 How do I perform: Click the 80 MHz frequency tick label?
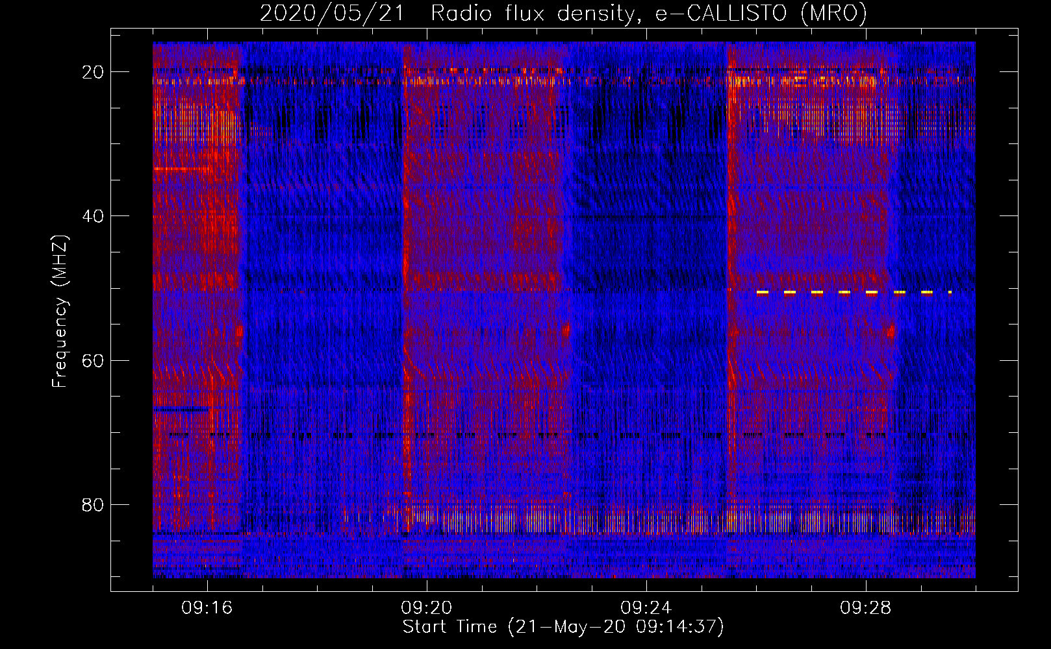pyautogui.click(x=93, y=504)
